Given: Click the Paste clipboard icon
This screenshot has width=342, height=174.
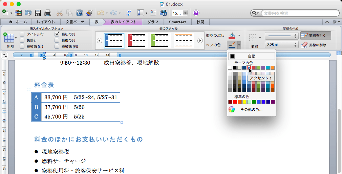Looking at the screenshot, I should coord(79,13).
